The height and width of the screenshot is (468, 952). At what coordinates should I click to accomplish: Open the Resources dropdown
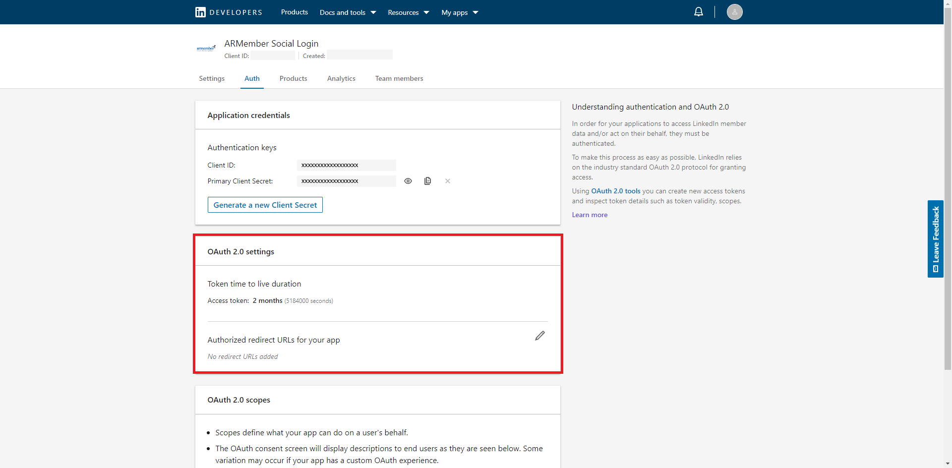coord(408,12)
